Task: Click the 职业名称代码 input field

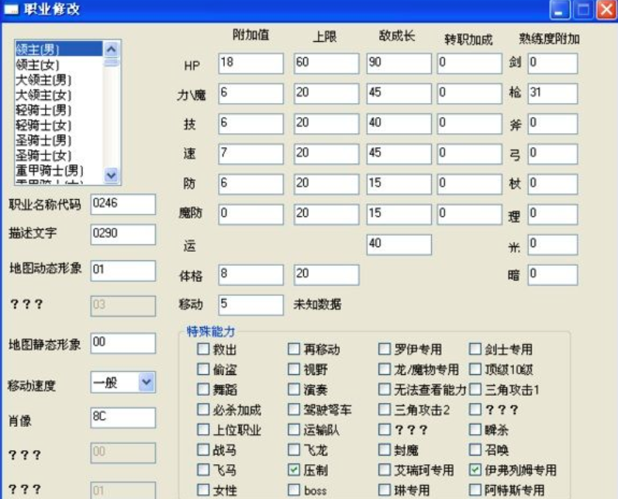Action: (x=123, y=204)
